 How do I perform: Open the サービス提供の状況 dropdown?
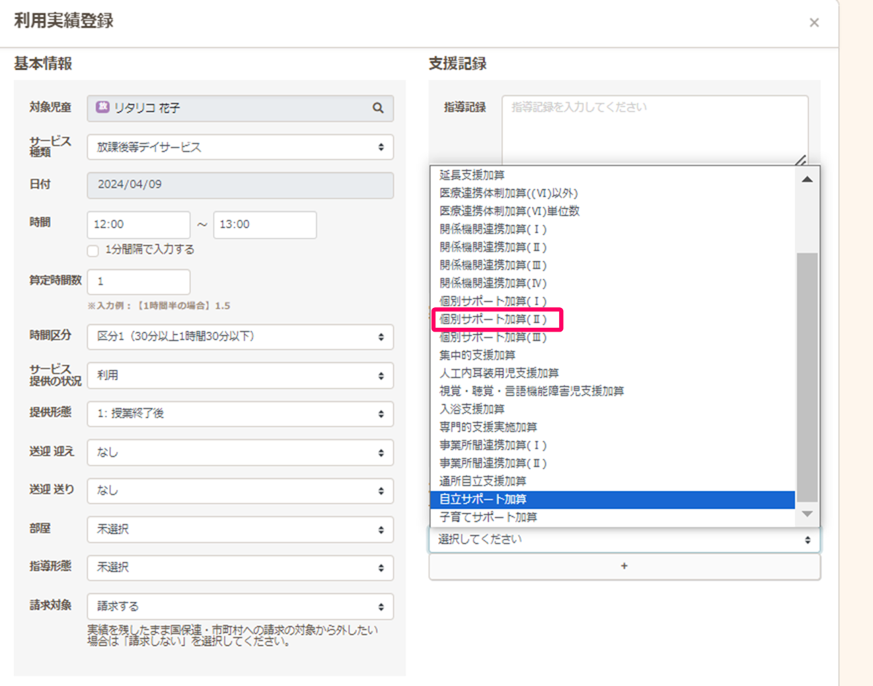click(240, 376)
